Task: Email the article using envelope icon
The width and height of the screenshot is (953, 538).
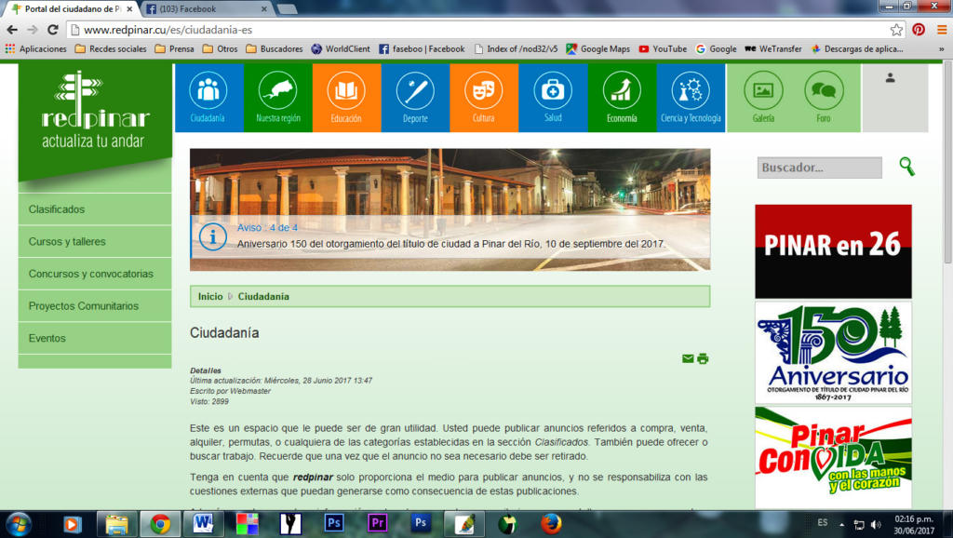Action: 688,358
